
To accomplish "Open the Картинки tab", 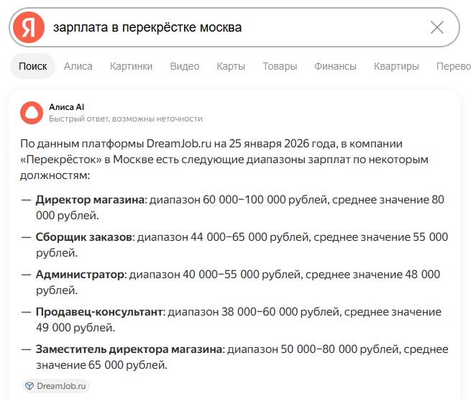I will [x=132, y=66].
